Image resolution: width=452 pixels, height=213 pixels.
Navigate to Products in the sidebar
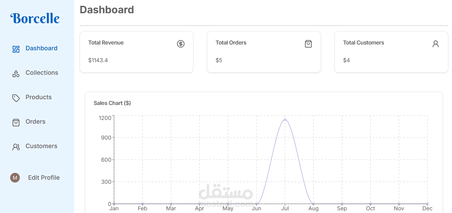[x=38, y=97]
